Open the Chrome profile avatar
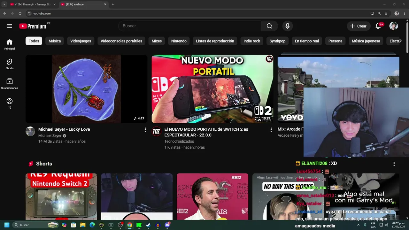 pyautogui.click(x=397, y=13)
